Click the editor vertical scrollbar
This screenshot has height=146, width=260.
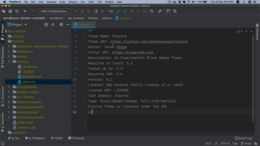pos(253,78)
